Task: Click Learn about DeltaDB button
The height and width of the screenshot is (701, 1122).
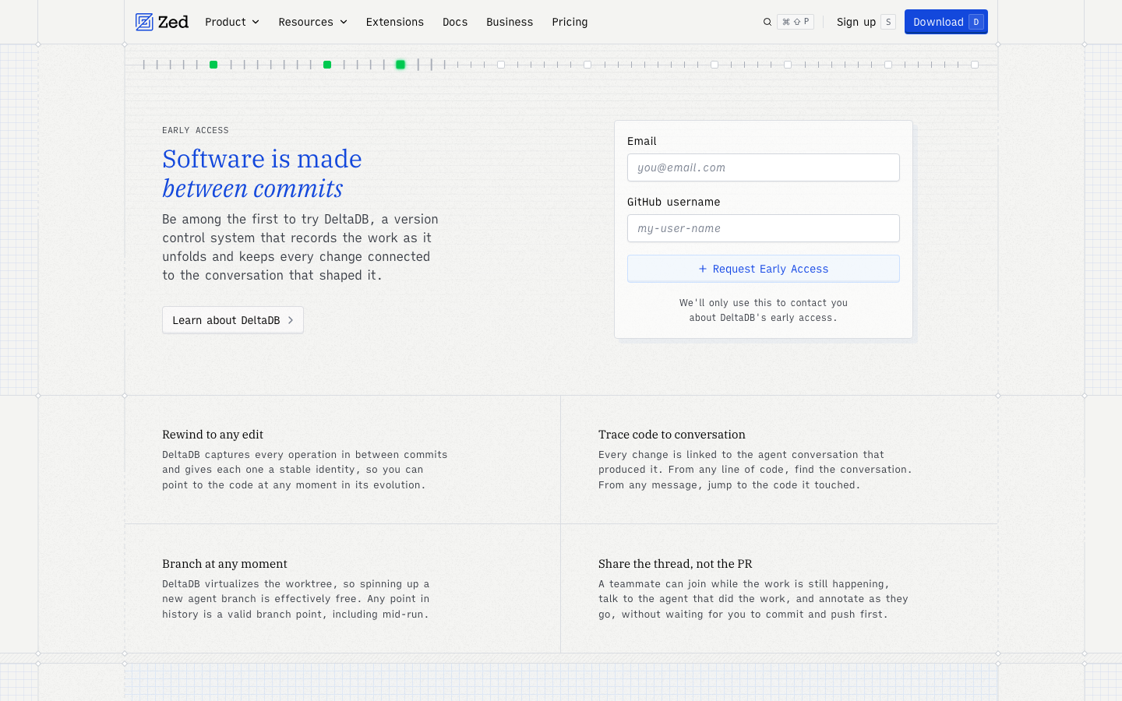Action: coord(233,320)
